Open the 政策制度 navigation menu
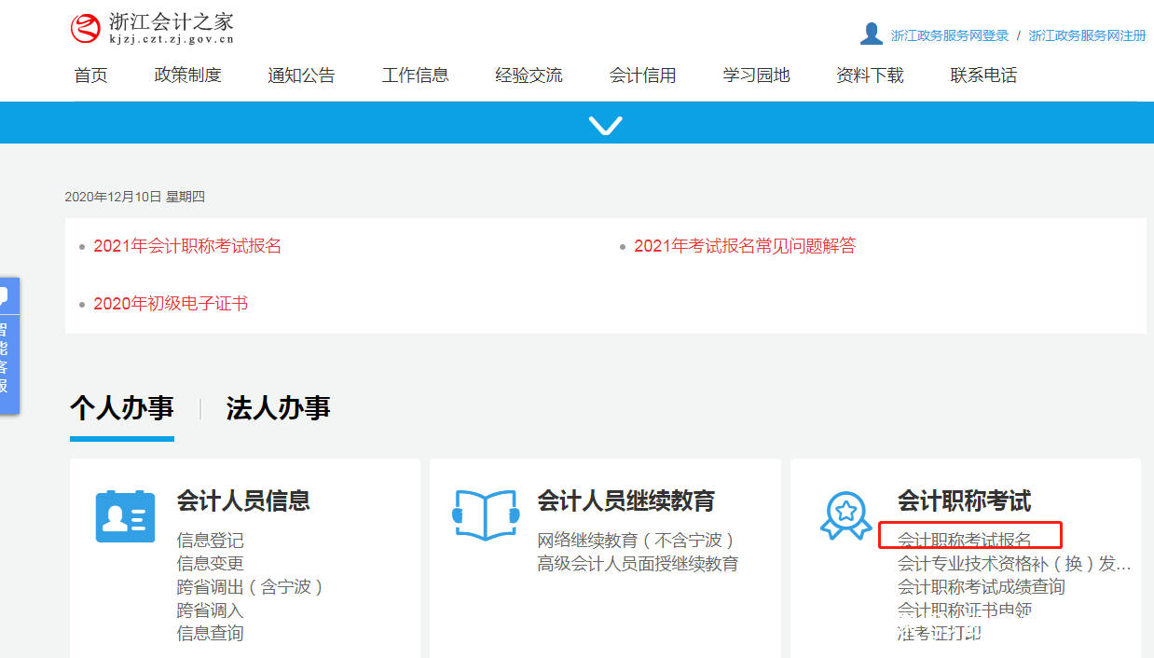This screenshot has height=658, width=1154. (x=188, y=75)
